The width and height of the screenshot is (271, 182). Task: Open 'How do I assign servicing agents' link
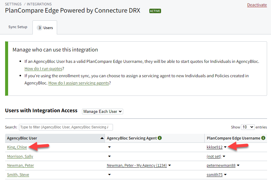click(79, 83)
